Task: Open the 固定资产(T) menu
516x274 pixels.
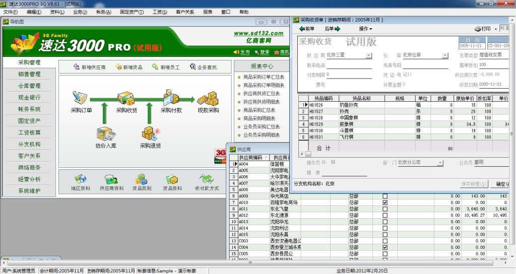Action: (132, 12)
